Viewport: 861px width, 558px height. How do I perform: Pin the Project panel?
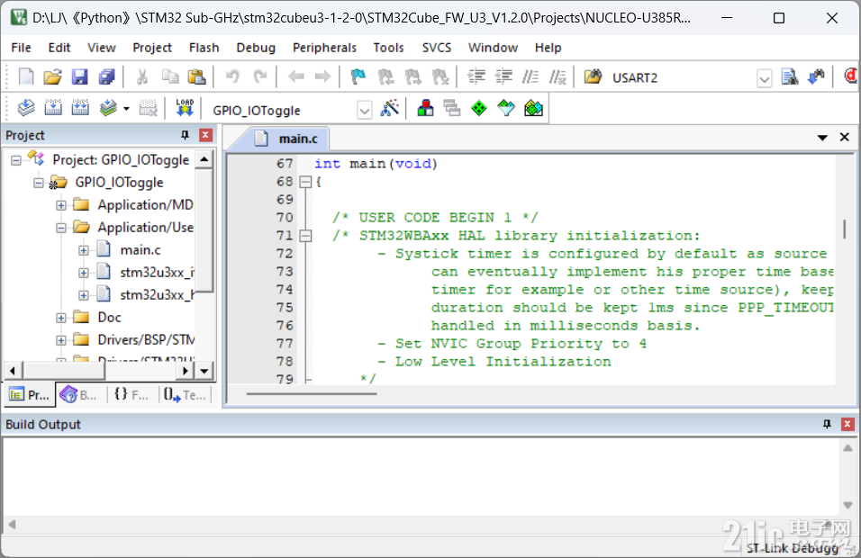[x=185, y=135]
